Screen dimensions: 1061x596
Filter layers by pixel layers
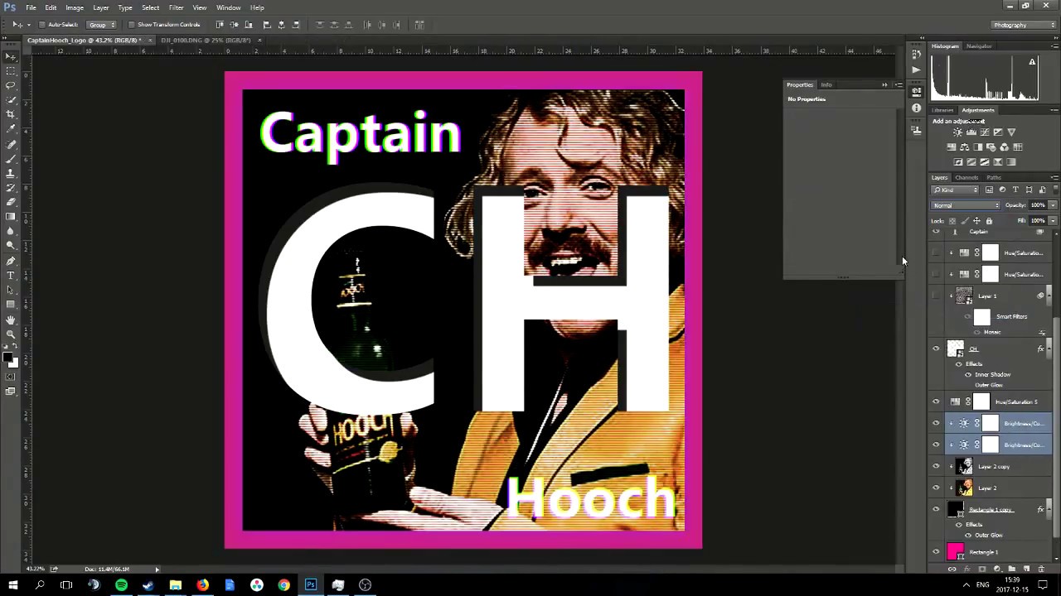[x=989, y=190]
